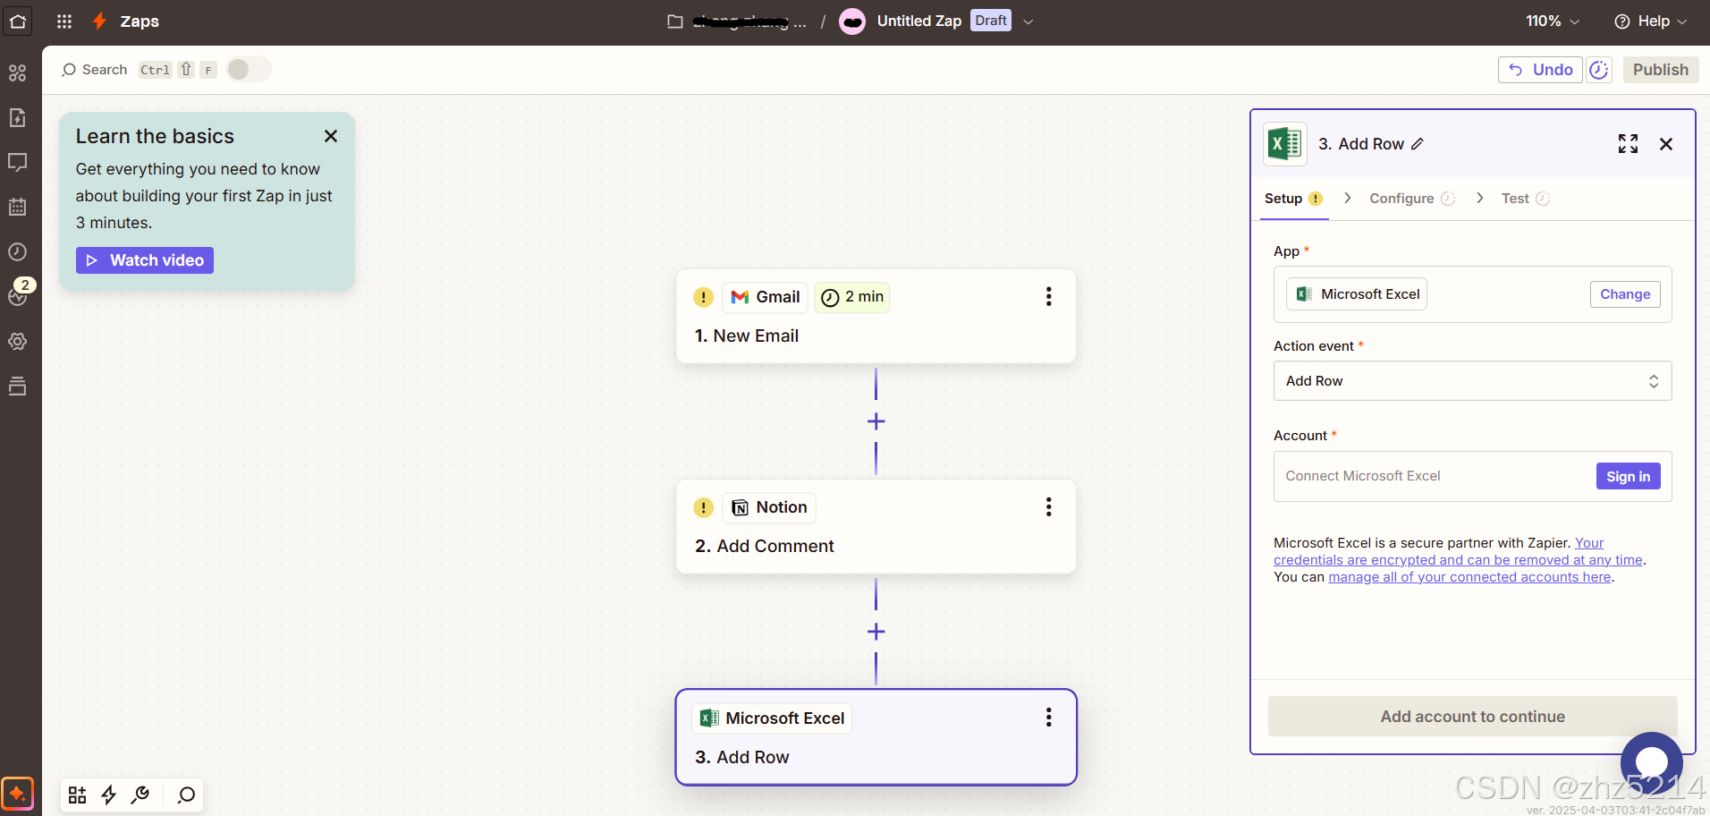The image size is (1710, 816).
Task: Open Microsoft Excel step three-dot menu
Action: (1048, 718)
